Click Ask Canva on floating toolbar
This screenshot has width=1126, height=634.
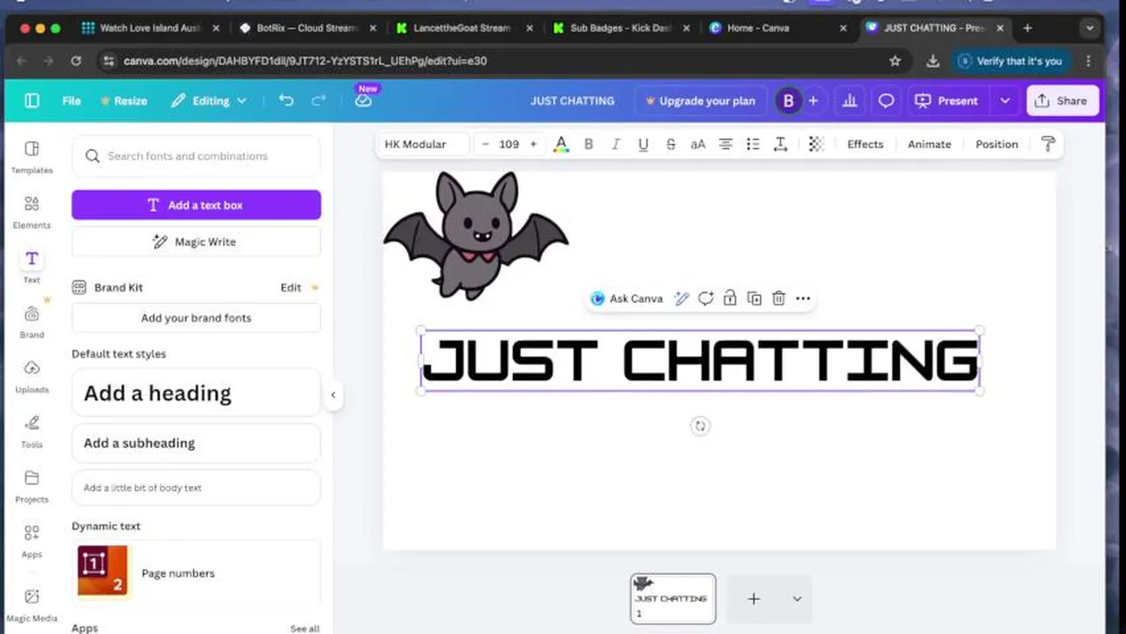[x=626, y=299]
